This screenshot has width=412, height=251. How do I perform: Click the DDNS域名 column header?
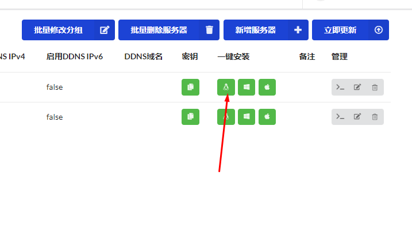[x=144, y=56]
